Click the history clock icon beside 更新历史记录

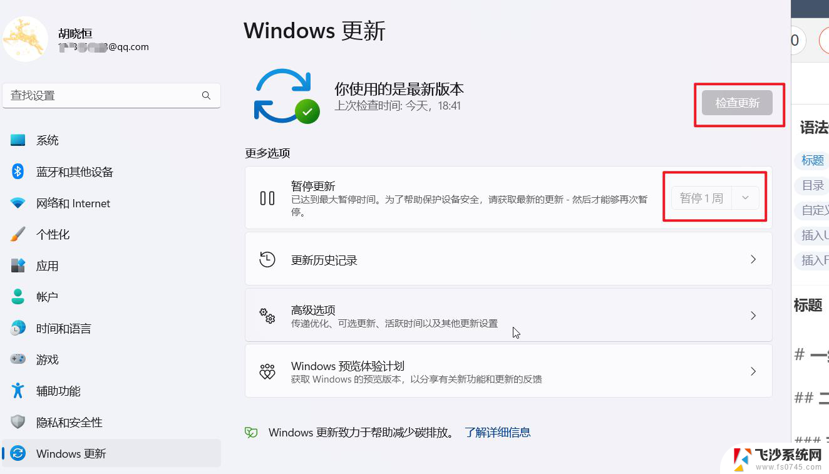tap(267, 259)
